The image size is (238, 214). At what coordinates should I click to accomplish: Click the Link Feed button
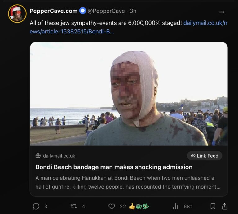[205, 156]
